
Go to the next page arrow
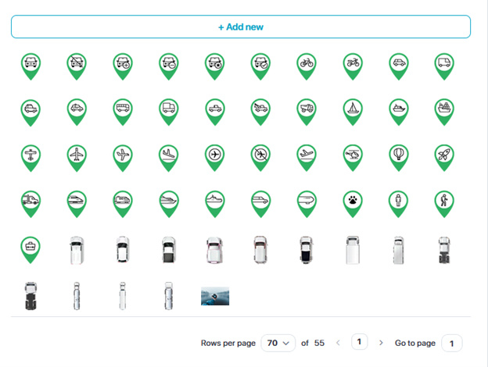[381, 343]
